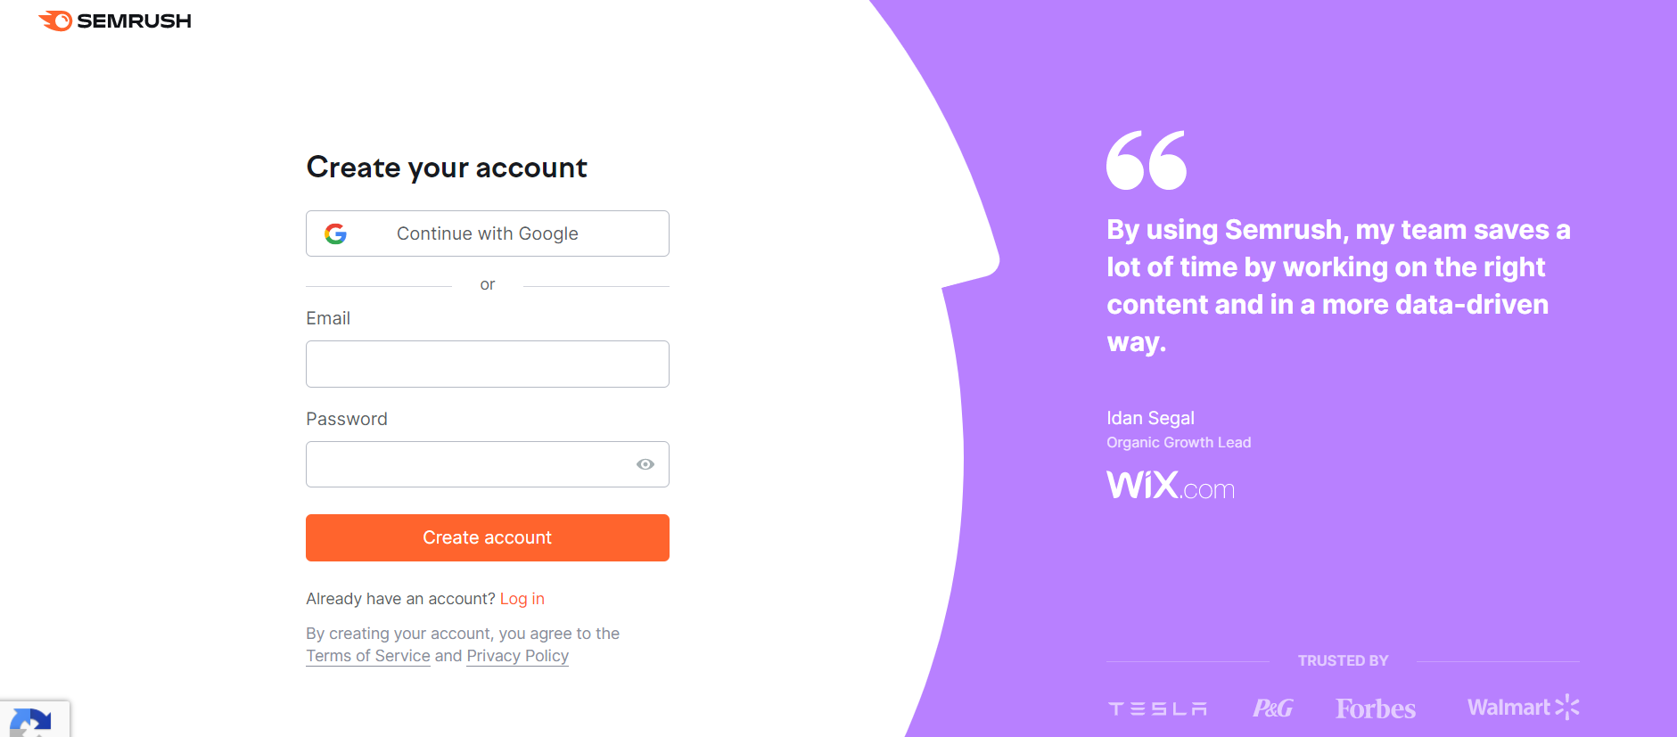Click the Google G icon

[335, 233]
